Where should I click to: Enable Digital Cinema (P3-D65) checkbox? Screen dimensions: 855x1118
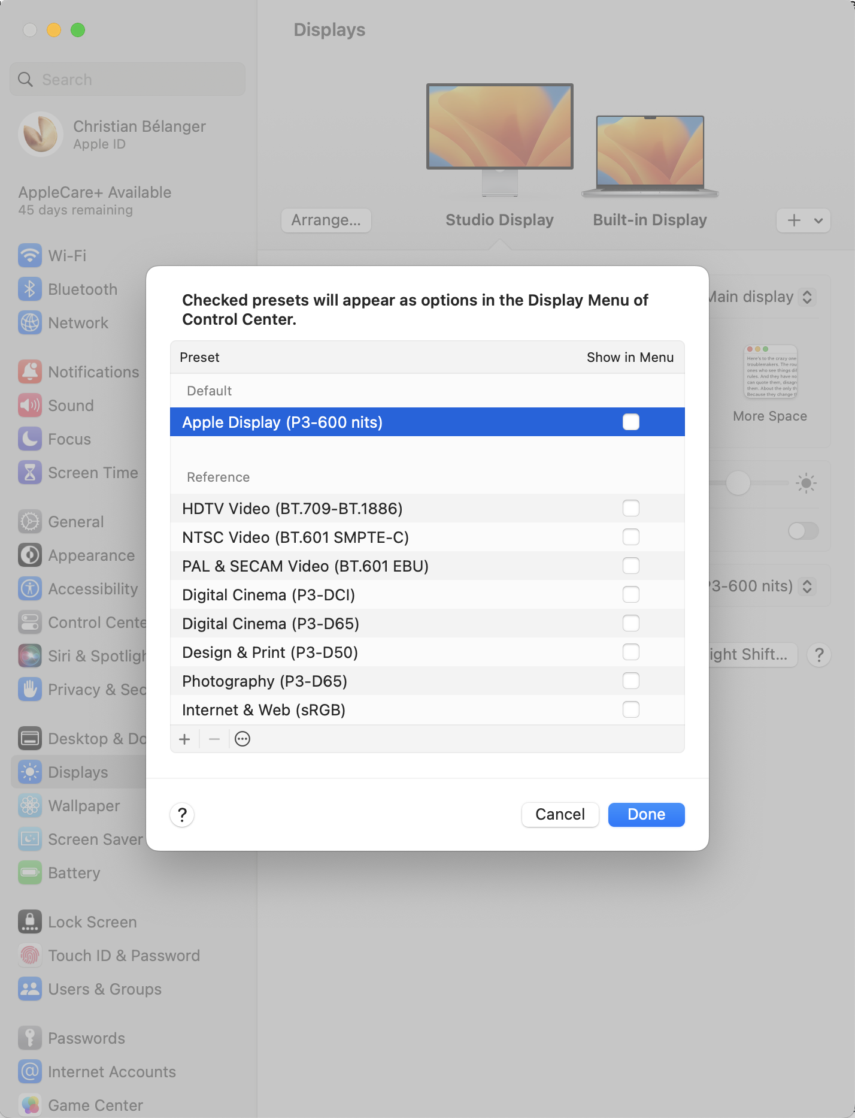tap(631, 624)
